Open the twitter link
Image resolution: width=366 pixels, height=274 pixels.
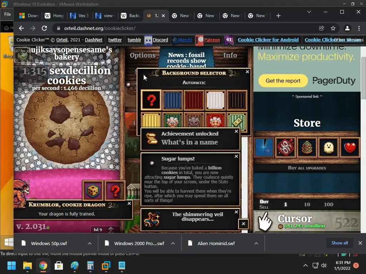(x=115, y=40)
